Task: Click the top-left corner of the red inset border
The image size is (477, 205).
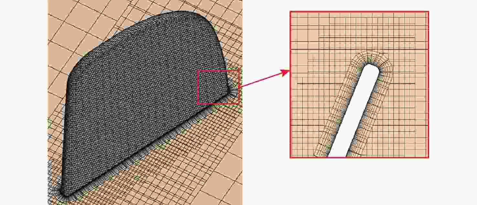Action: 291,12
